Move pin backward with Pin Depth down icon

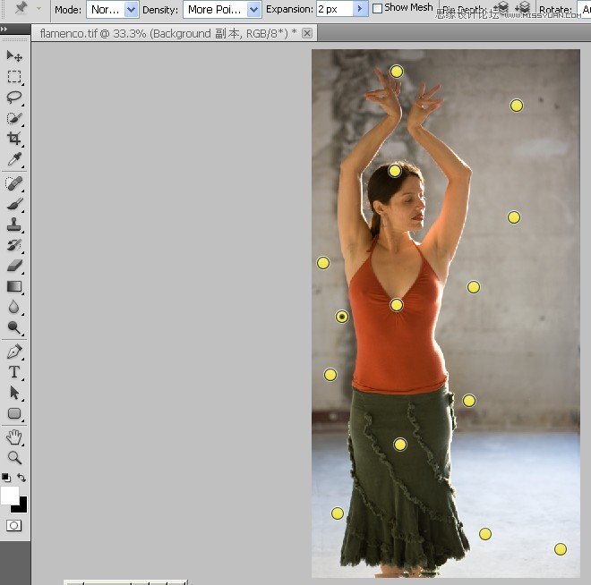pos(523,7)
